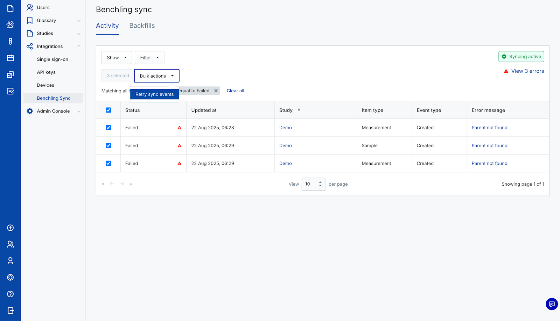Sort table by Study column
Screen dimensions: 560x321
299,110
